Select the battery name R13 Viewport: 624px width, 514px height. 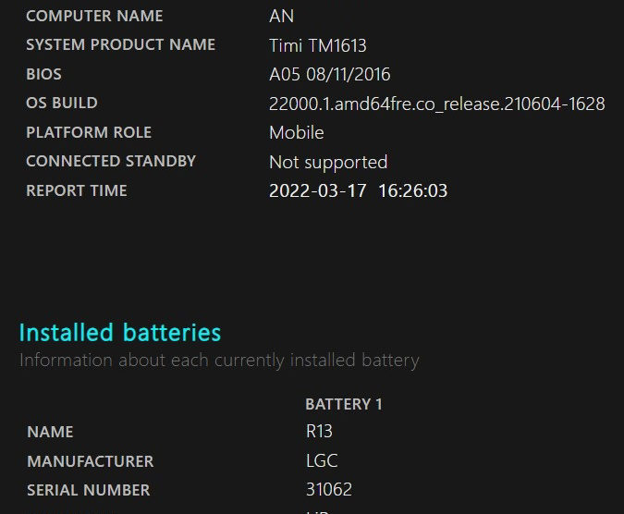[x=319, y=432]
